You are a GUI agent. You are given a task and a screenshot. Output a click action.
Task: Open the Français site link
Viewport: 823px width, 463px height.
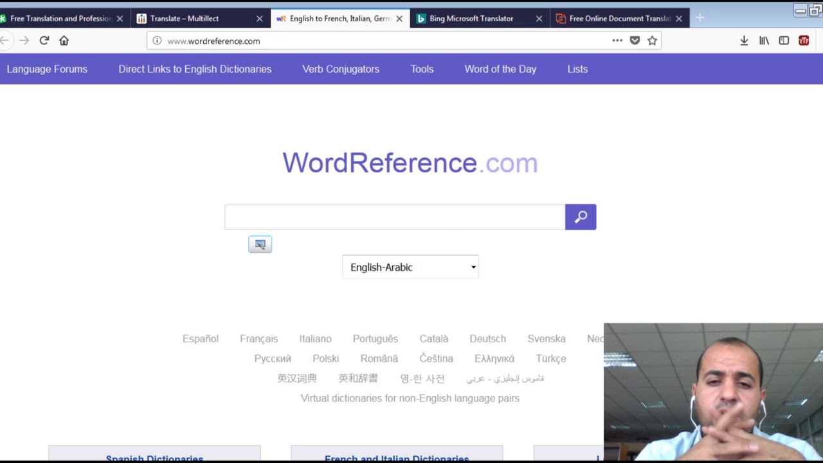click(x=259, y=339)
